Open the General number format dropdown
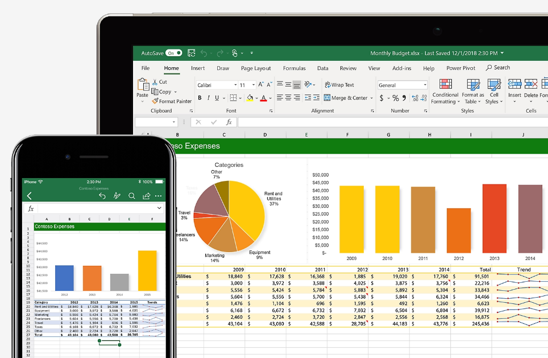Screen dimensions: 548x358 [425, 85]
